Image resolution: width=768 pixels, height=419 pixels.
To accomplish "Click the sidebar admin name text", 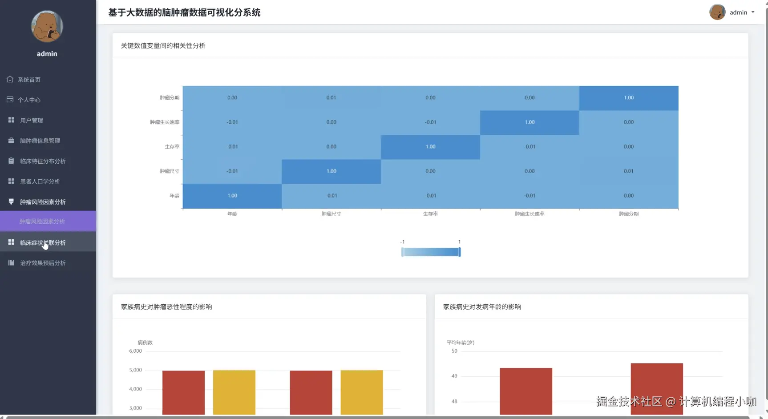I will pos(47,53).
